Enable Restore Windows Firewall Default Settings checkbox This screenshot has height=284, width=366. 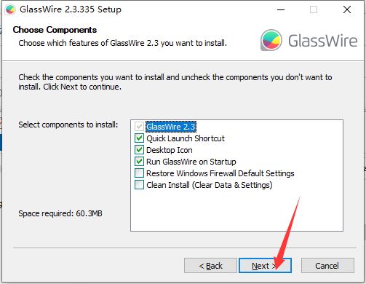pos(139,173)
